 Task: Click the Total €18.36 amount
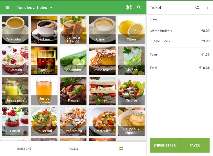click(x=204, y=68)
